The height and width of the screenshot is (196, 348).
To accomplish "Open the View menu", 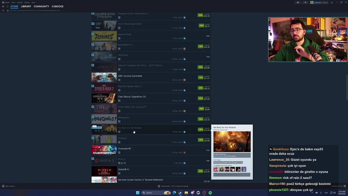I will click(x=13, y=2).
